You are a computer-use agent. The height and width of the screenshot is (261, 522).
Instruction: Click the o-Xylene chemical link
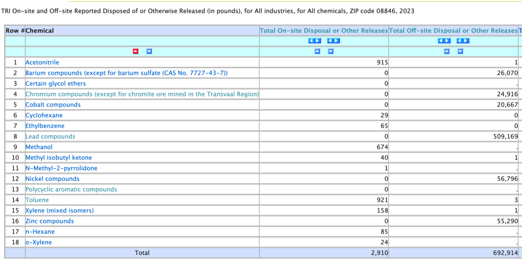[x=39, y=243]
